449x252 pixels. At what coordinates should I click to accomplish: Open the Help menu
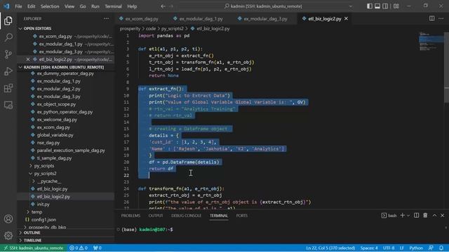tap(132, 6)
